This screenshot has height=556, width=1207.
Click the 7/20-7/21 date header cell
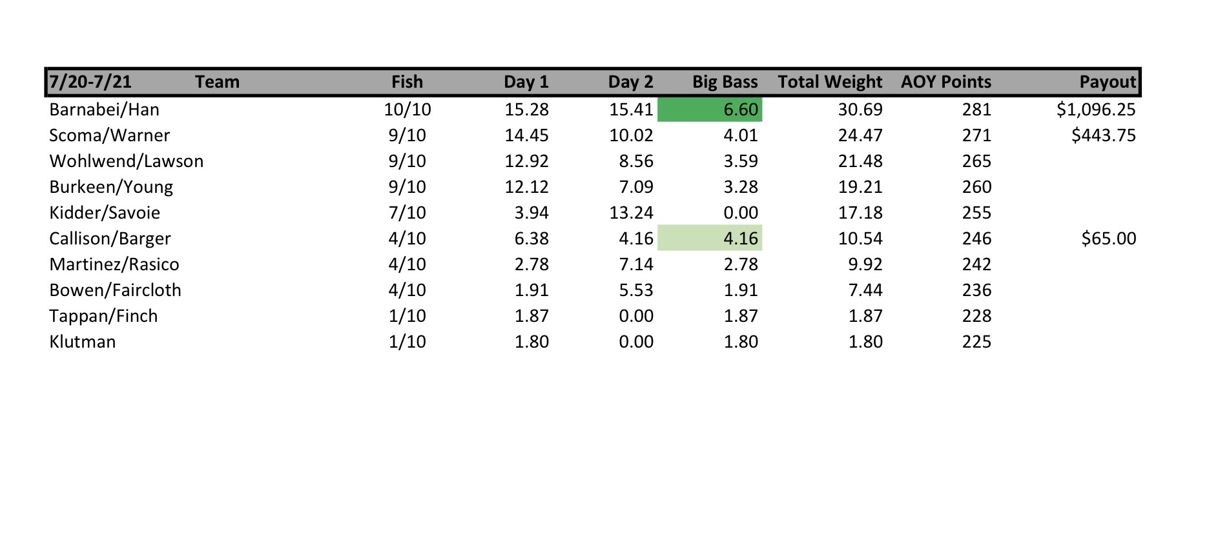[90, 82]
